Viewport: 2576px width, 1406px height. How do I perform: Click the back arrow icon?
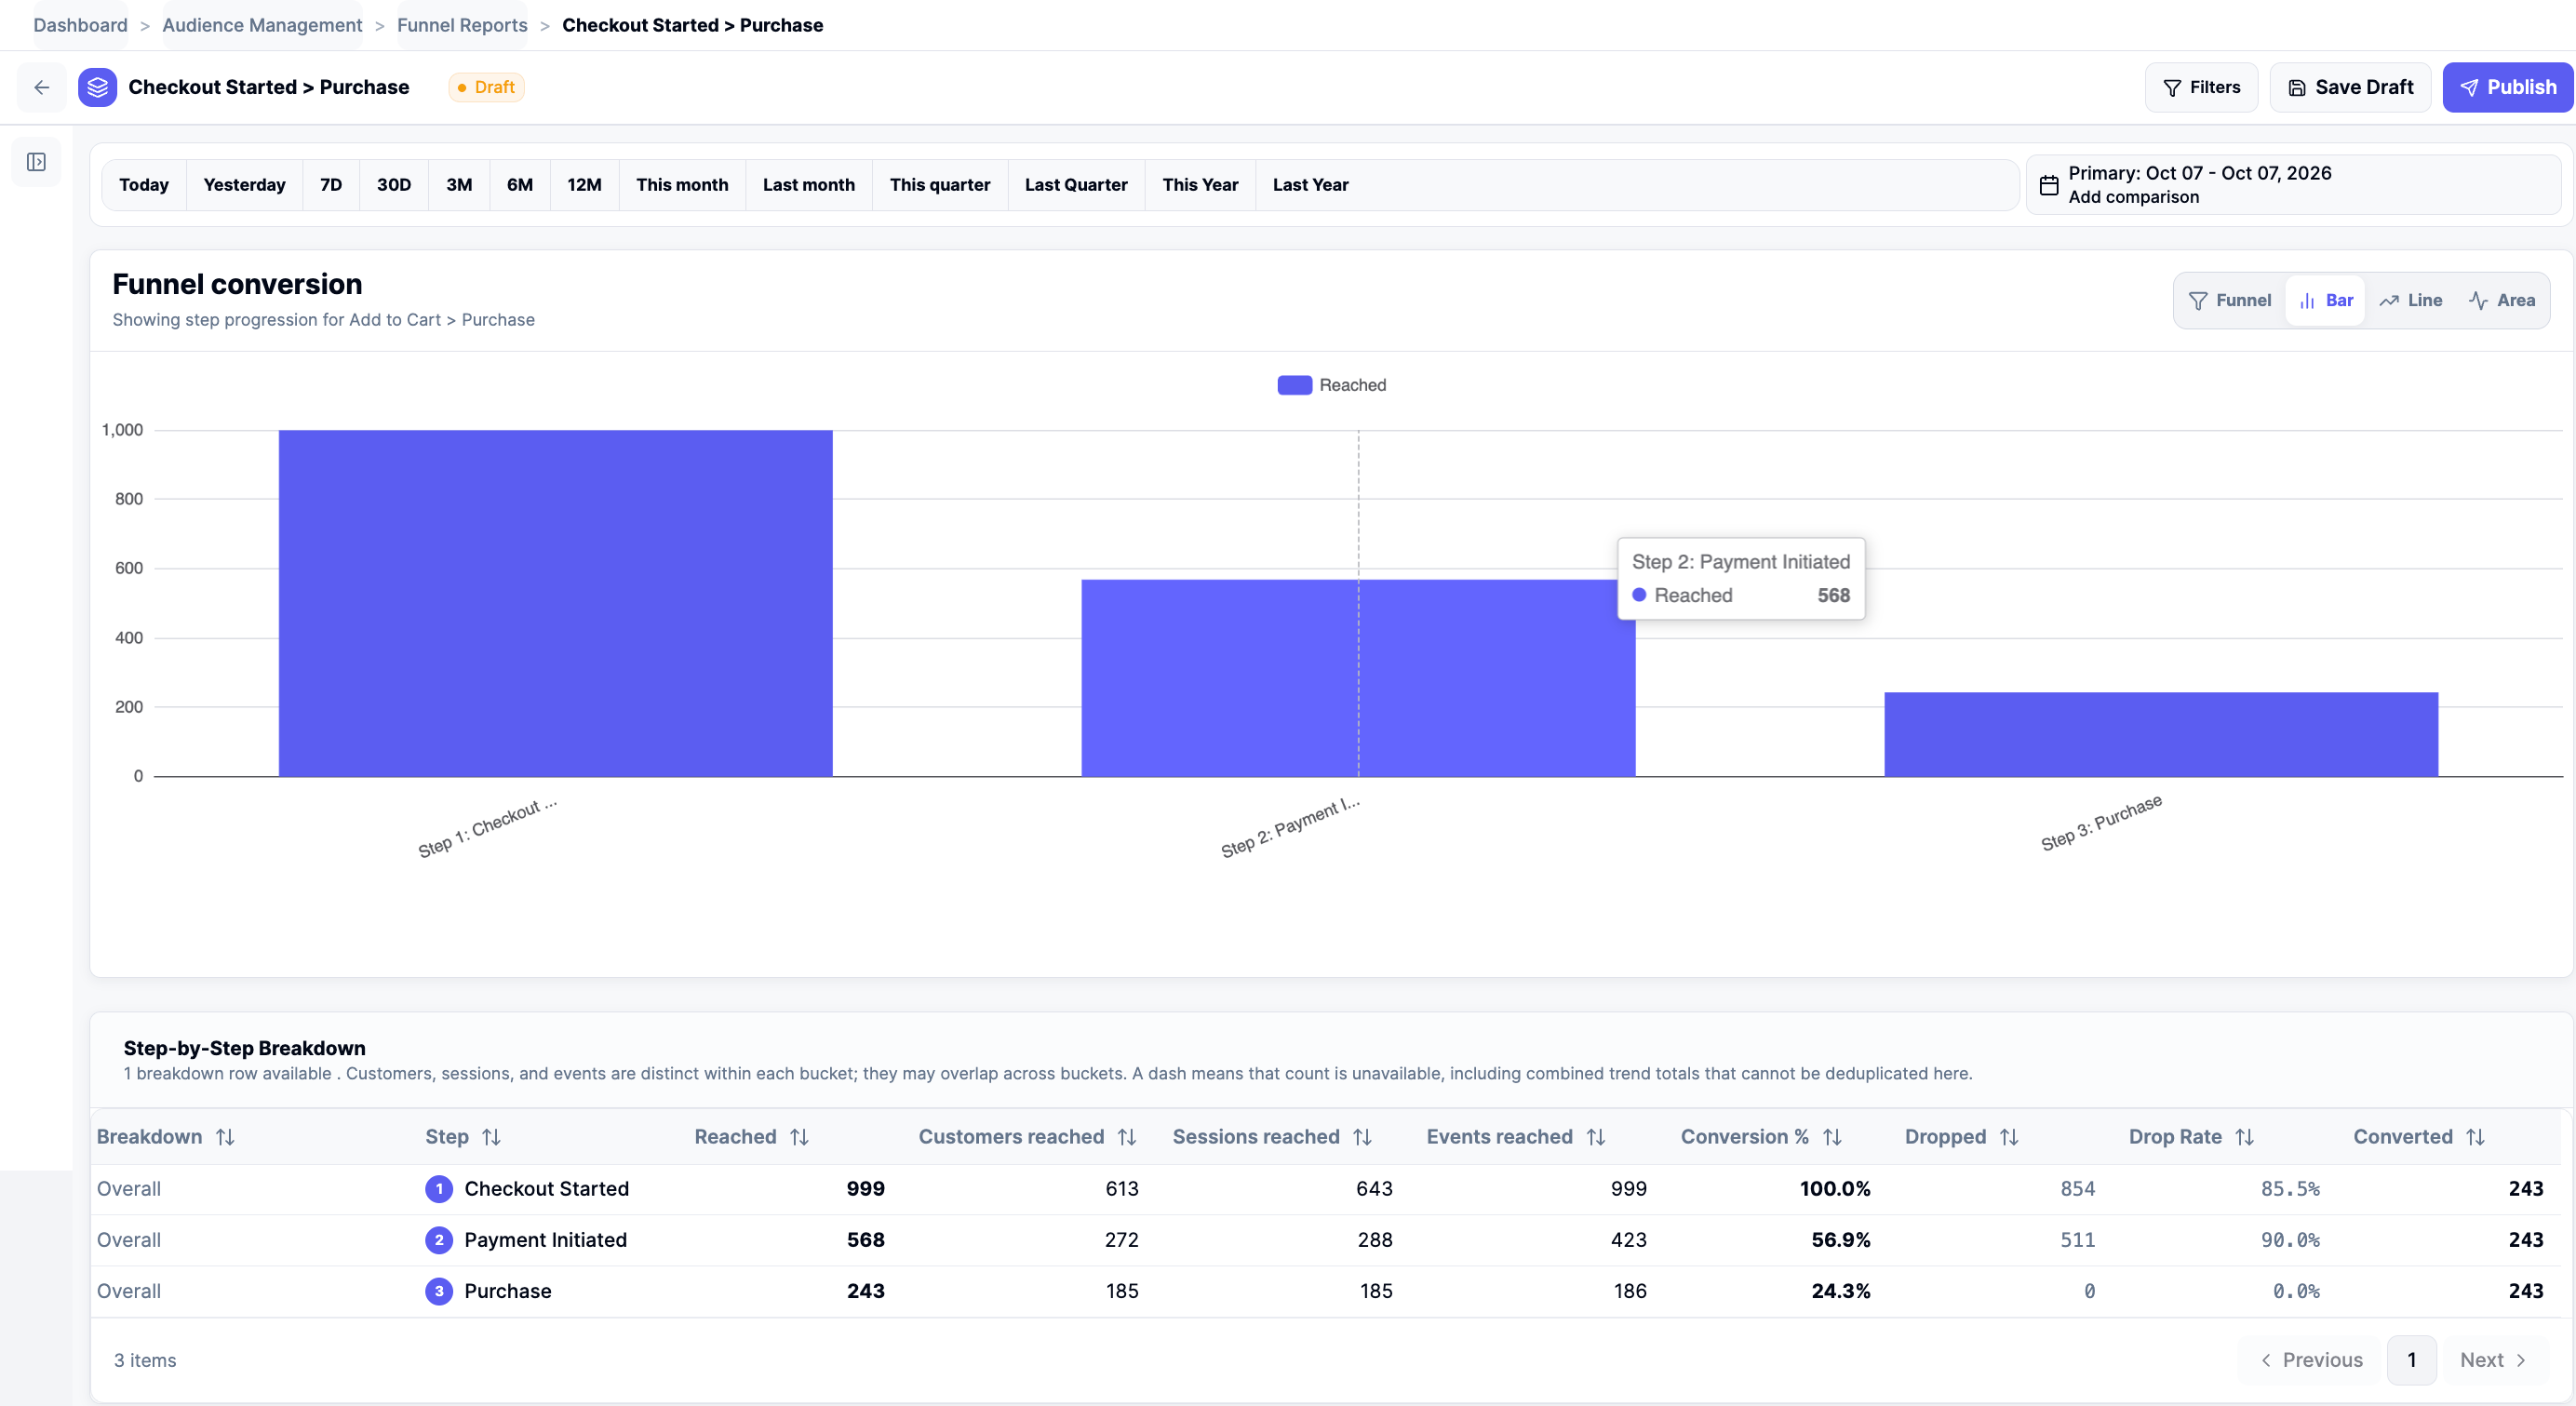(x=42, y=87)
